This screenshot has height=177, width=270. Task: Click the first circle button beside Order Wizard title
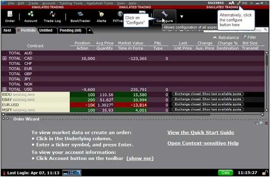click(4, 119)
